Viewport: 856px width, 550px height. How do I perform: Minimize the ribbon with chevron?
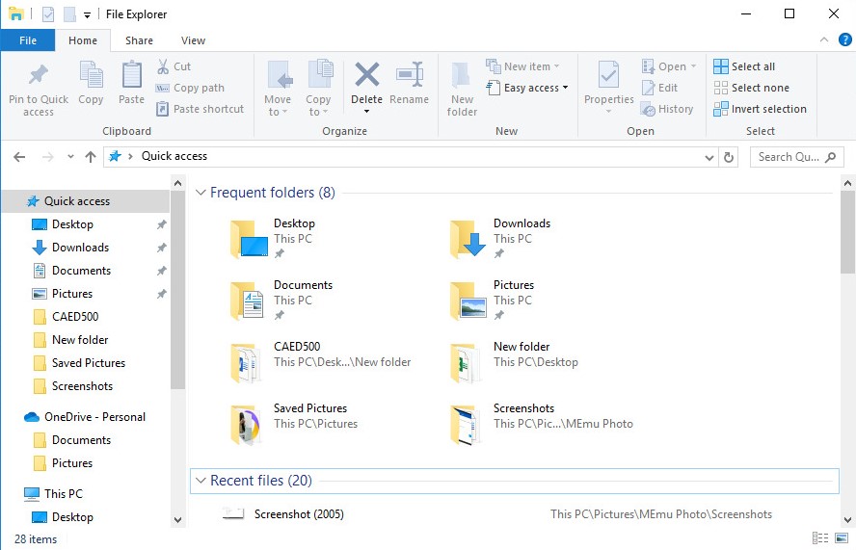824,39
